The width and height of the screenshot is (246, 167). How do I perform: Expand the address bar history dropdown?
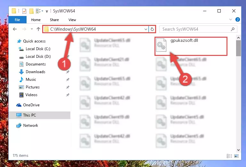[146, 29]
